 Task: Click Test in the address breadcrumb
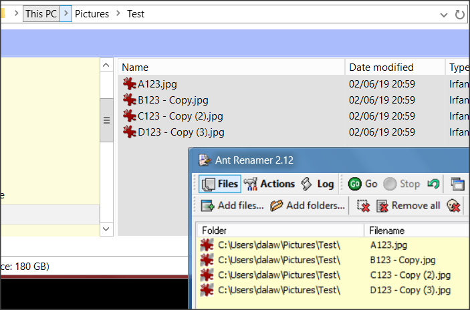(136, 14)
